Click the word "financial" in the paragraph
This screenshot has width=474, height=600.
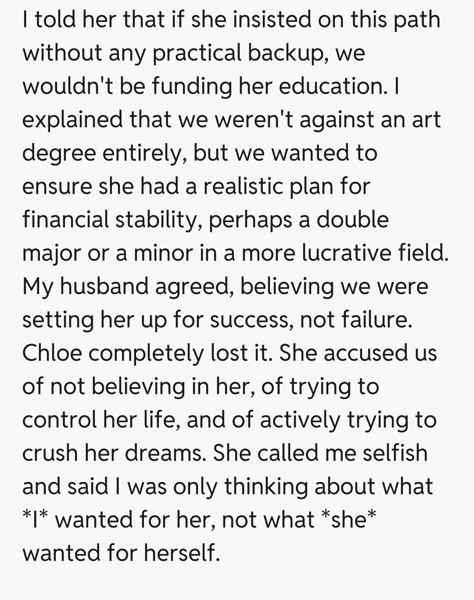click(x=65, y=219)
